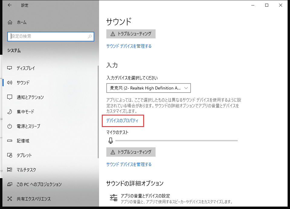Select 共有エクスペリエンス at the sidebar bottom
This screenshot has height=209, width=290.
9,199
